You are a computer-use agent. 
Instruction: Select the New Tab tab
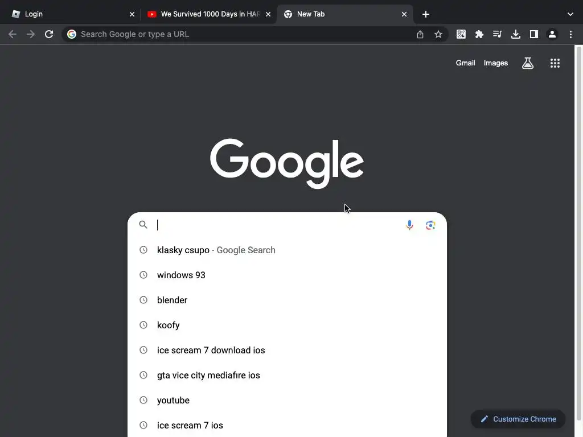344,14
